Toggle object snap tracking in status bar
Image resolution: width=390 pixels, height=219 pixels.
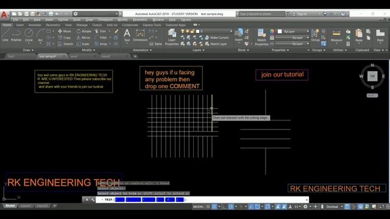pos(251,207)
